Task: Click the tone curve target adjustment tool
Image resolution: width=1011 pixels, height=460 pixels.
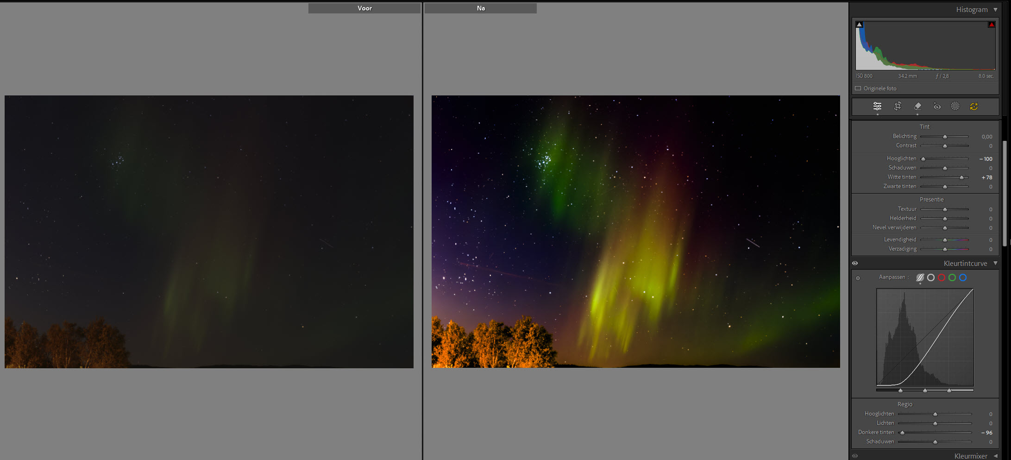Action: pyautogui.click(x=858, y=278)
